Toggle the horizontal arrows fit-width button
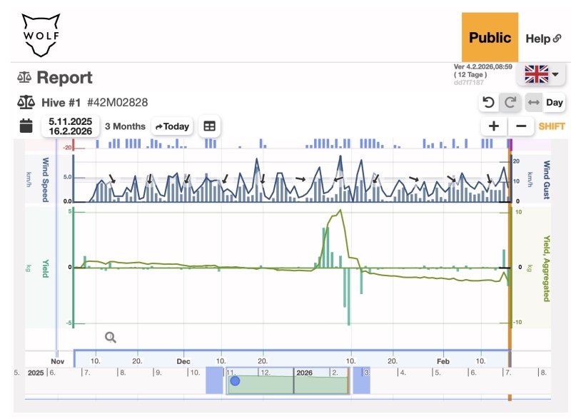The width and height of the screenshot is (571, 419). tap(533, 102)
